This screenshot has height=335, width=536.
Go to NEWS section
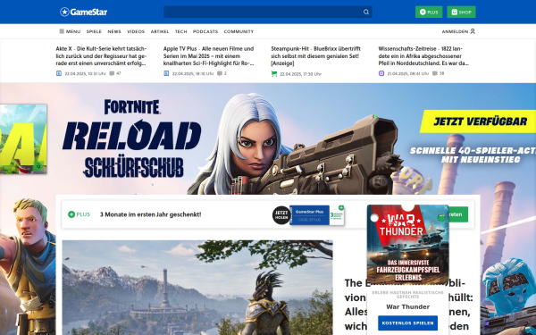point(114,31)
